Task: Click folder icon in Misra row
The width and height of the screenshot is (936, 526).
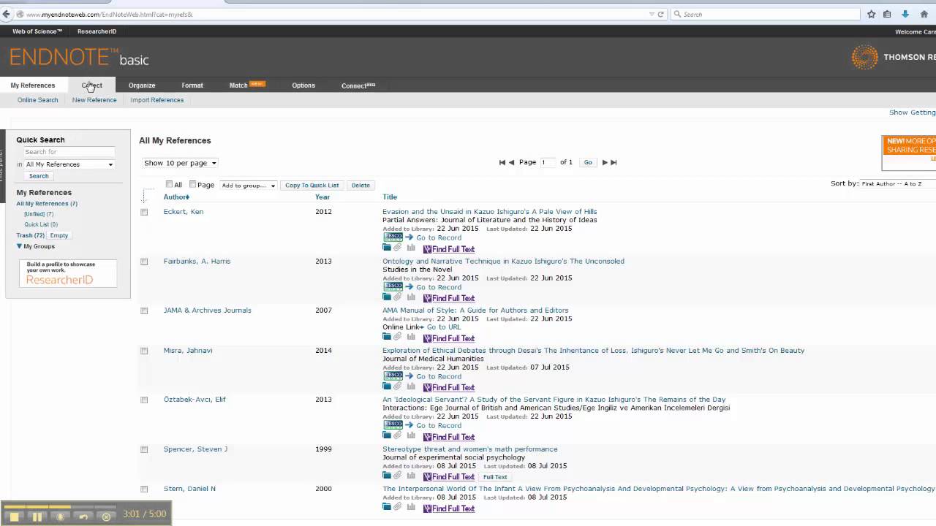Action: click(387, 386)
